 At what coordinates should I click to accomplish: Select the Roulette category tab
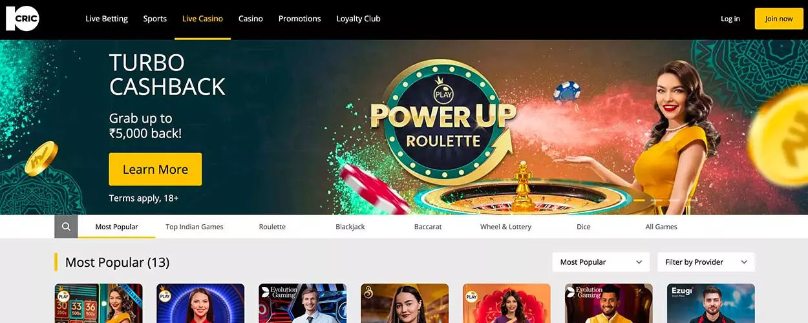272,227
